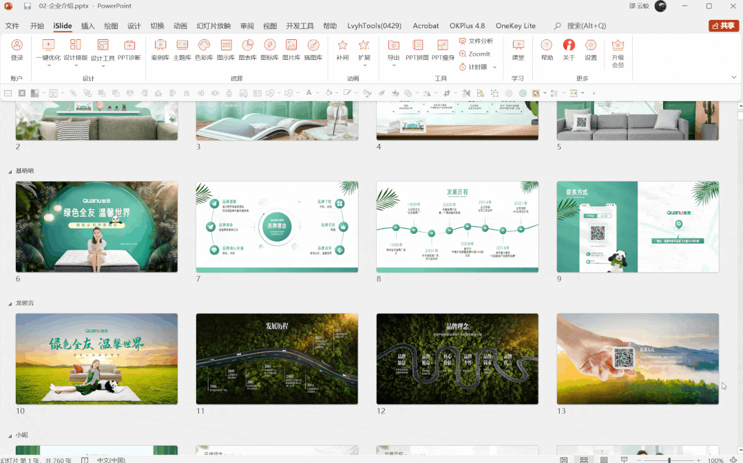The height and width of the screenshot is (463, 743).
Task: Click the 100% zoom level
Action: (715, 460)
